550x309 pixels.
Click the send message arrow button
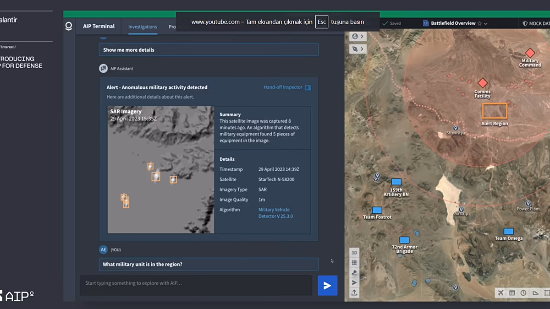point(327,286)
